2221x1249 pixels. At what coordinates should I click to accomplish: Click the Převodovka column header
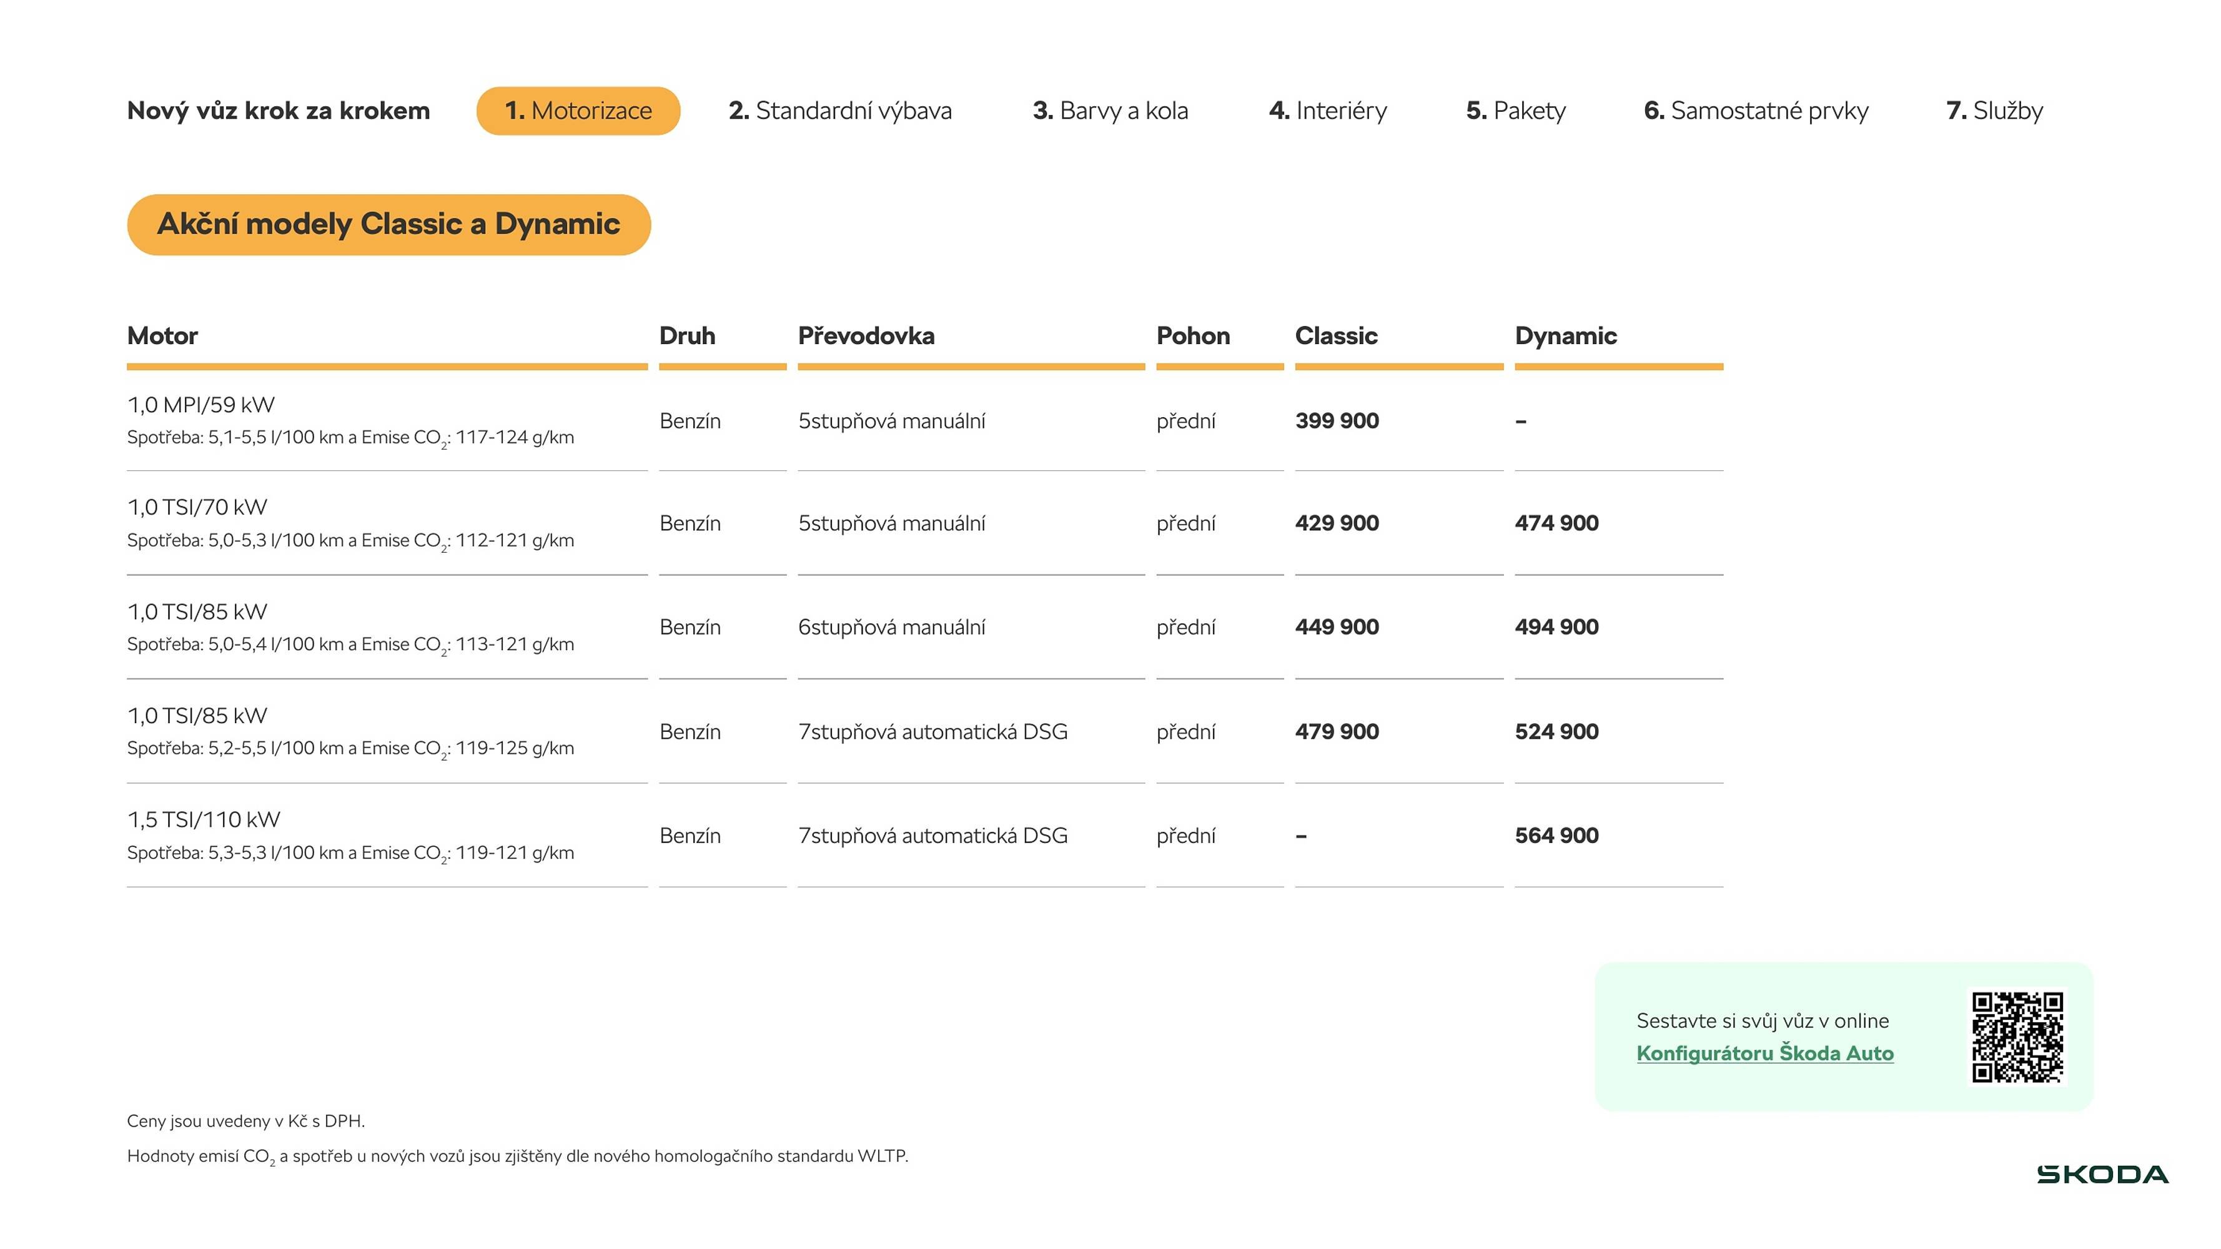(x=866, y=335)
